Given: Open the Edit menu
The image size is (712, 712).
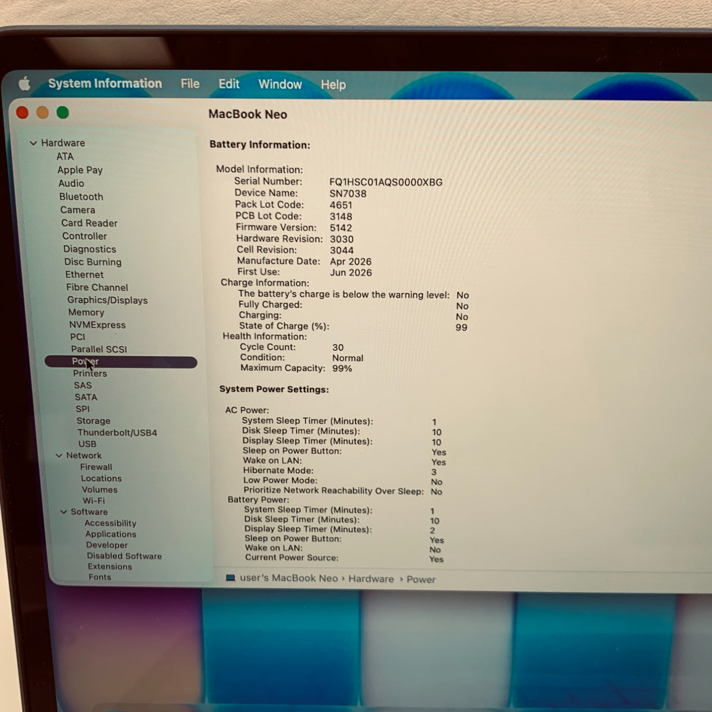Looking at the screenshot, I should coord(229,84).
